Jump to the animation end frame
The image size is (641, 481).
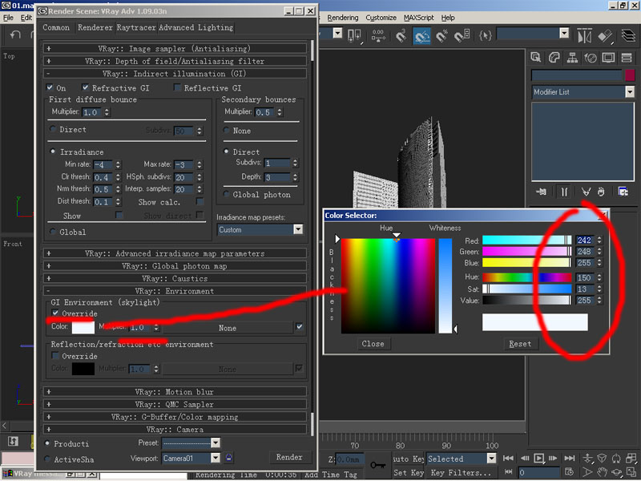click(570, 458)
